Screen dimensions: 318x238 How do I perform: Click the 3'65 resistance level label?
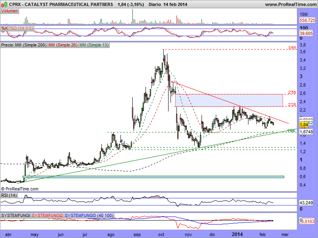tap(292, 48)
